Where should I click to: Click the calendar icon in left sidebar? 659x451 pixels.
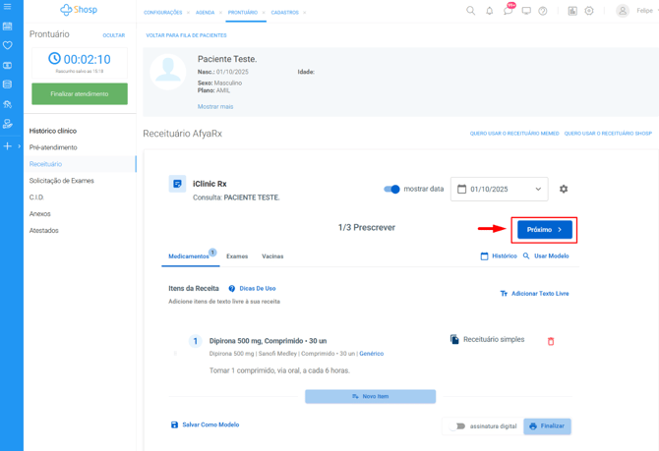point(8,27)
